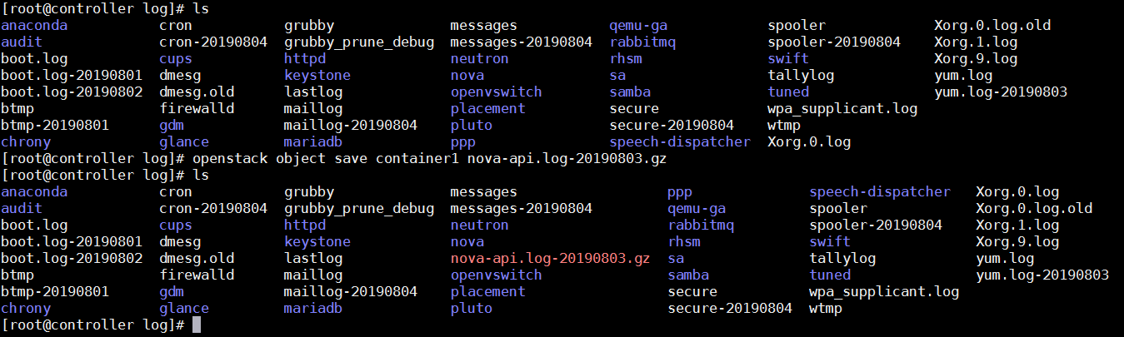This screenshot has height=337, width=1124.
Task: Click the tuned directory in the second listing
Action: [830, 275]
